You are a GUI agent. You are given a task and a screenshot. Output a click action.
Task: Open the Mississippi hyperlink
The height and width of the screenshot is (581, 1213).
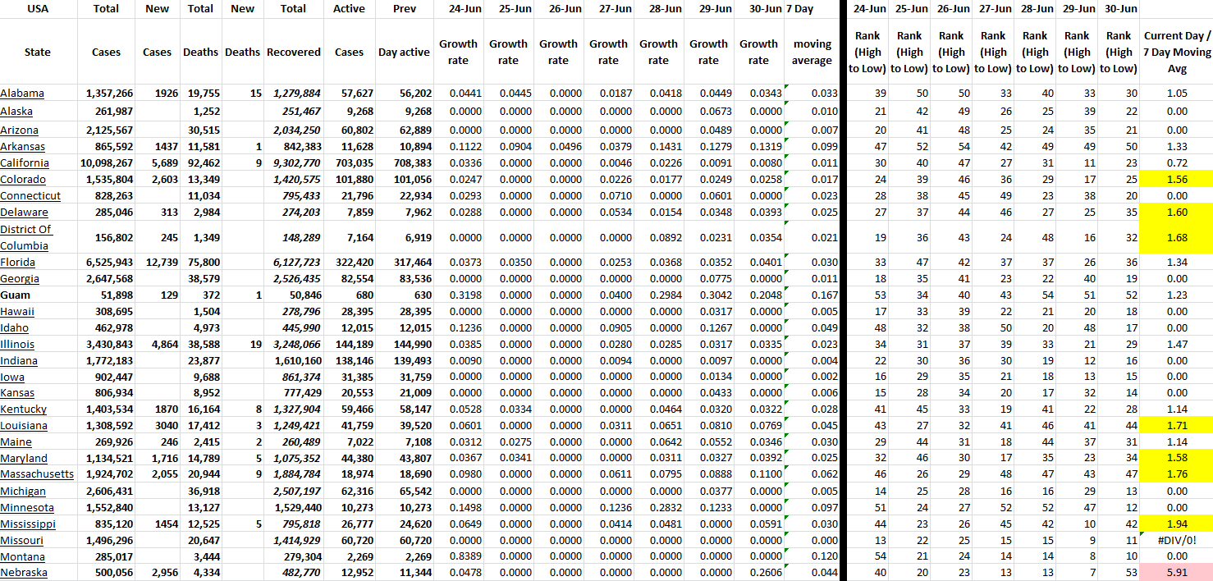(28, 524)
